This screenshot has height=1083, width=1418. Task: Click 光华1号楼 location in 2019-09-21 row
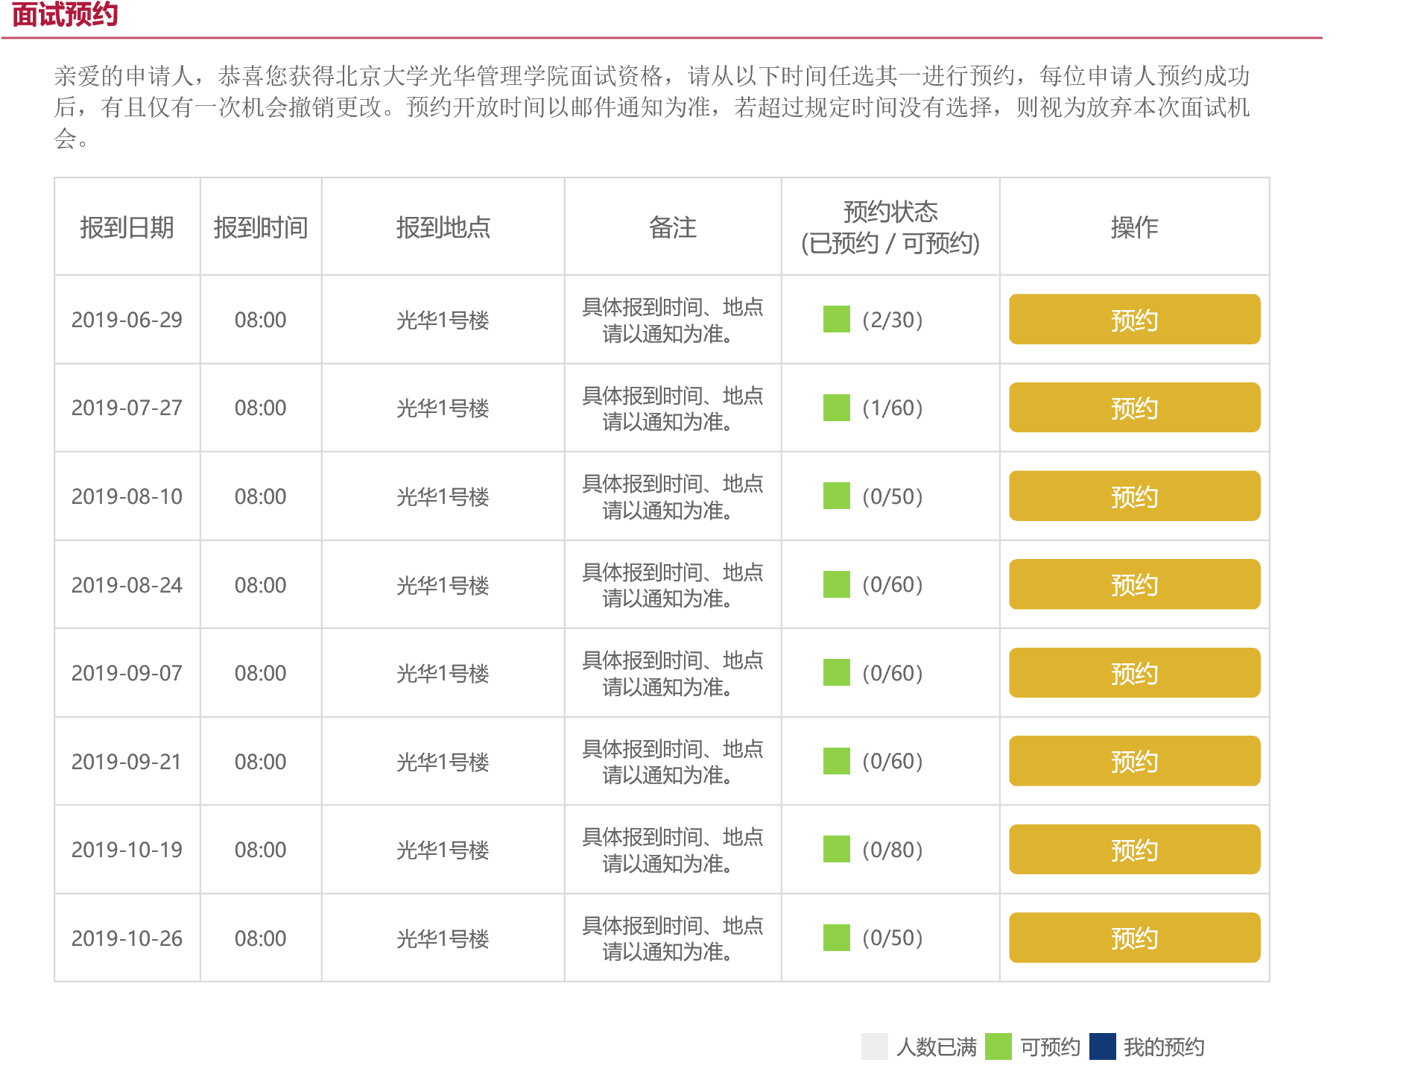click(443, 762)
